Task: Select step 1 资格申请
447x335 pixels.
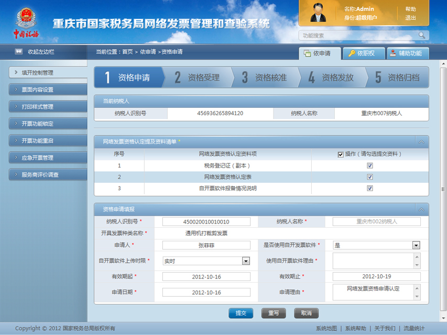Action: [x=128, y=77]
